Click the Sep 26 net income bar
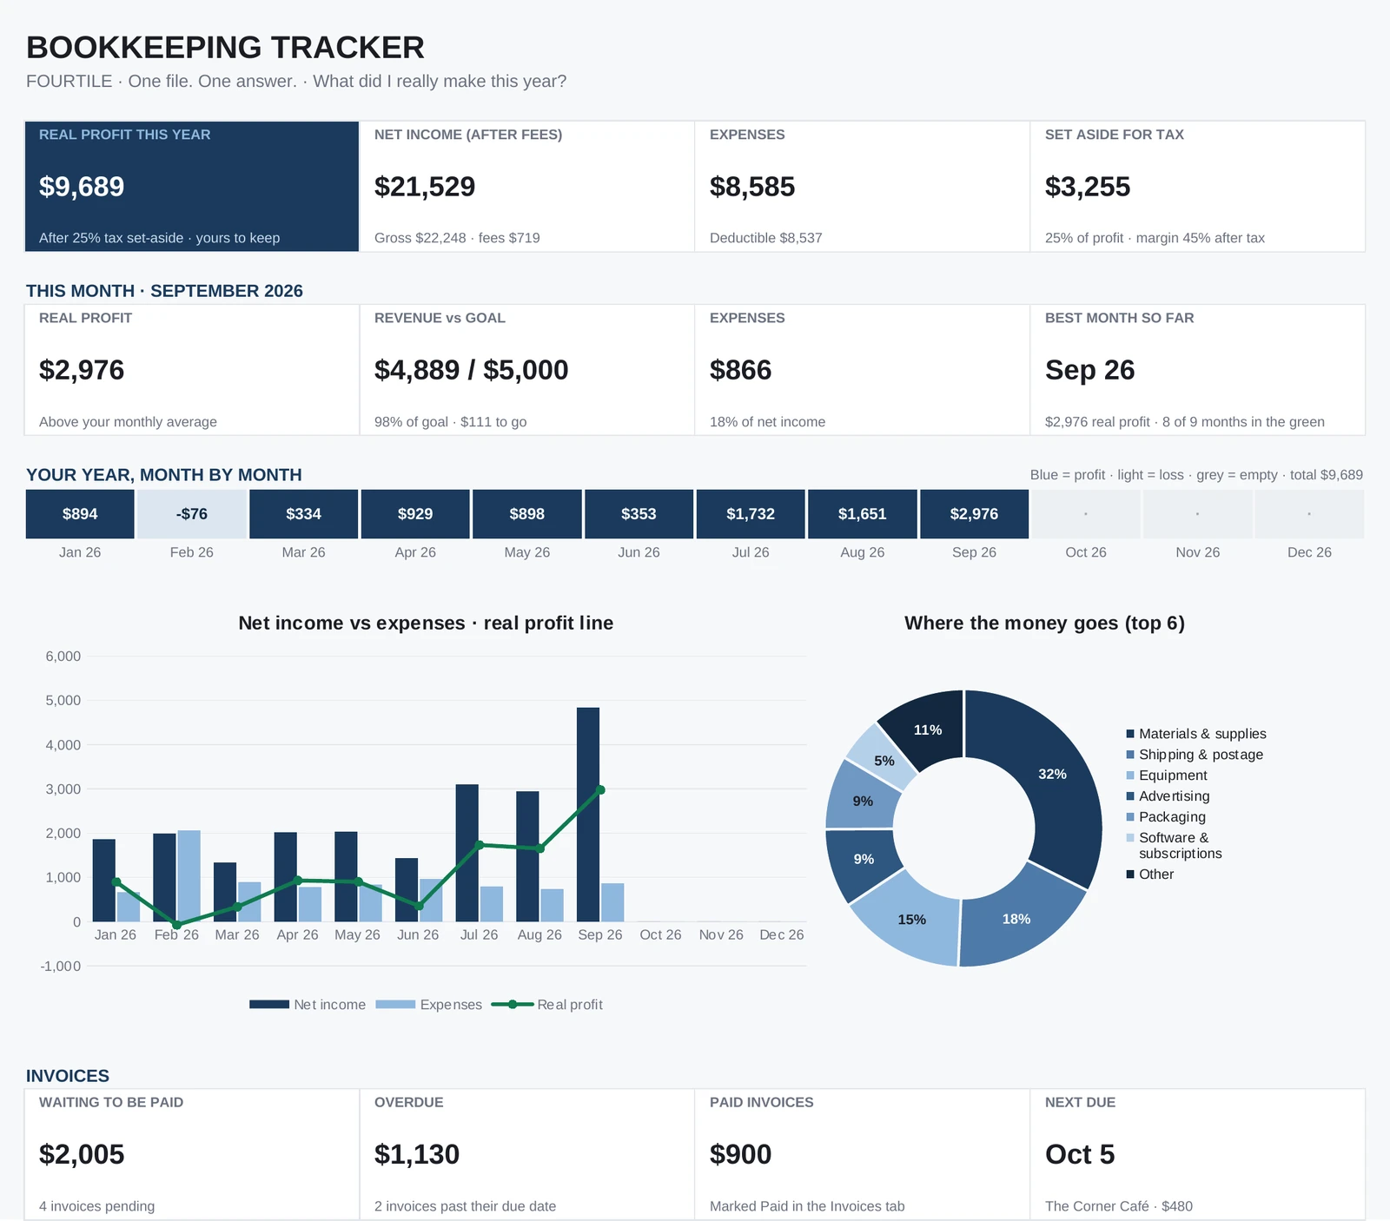This screenshot has width=1390, height=1221. [588, 815]
